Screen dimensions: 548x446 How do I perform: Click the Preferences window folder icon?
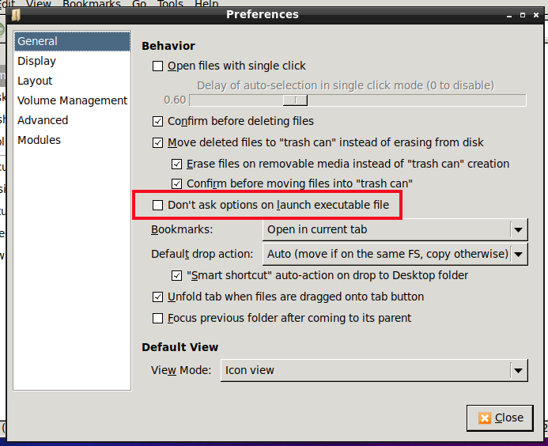(x=16, y=15)
